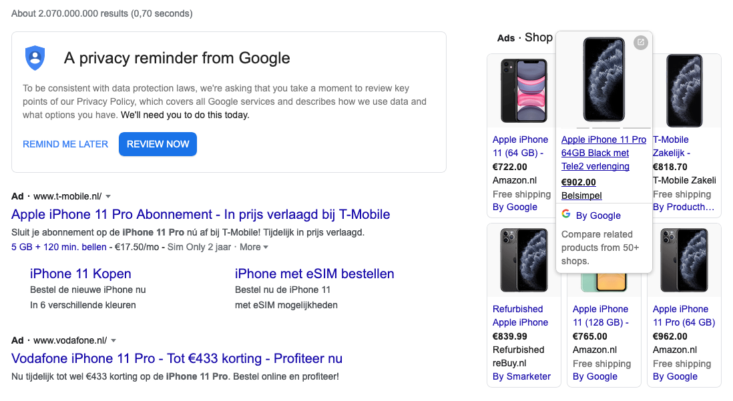Select REMIND ME LATER

65,144
